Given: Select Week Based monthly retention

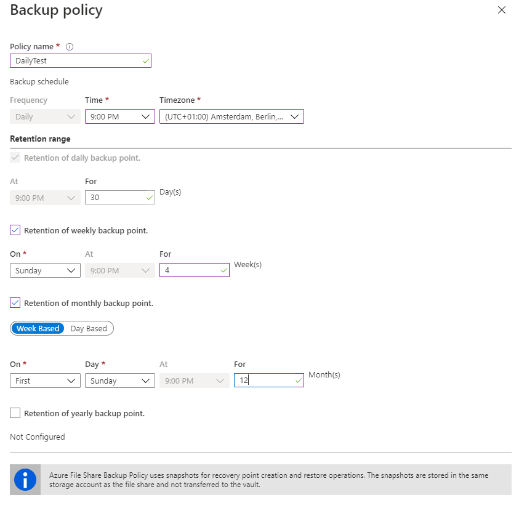Looking at the screenshot, I should 38,329.
